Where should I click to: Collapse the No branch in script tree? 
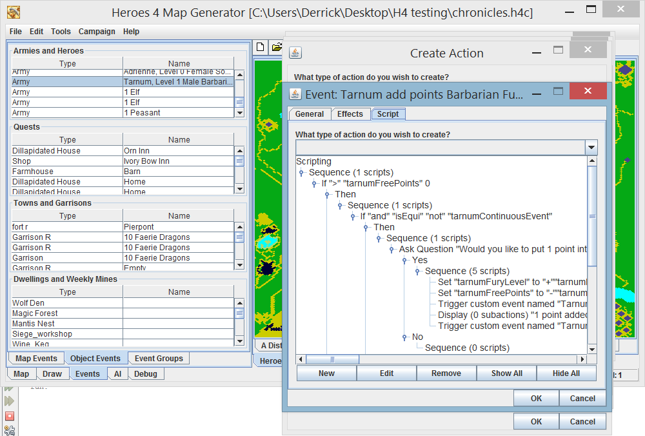pos(404,337)
